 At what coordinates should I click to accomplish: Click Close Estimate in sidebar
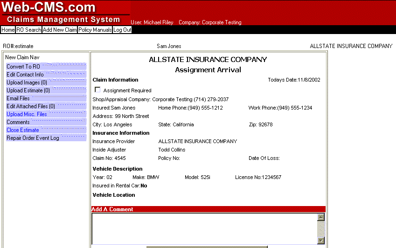point(23,130)
